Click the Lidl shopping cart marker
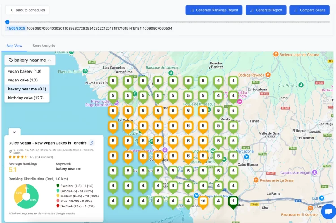 click(x=321, y=198)
